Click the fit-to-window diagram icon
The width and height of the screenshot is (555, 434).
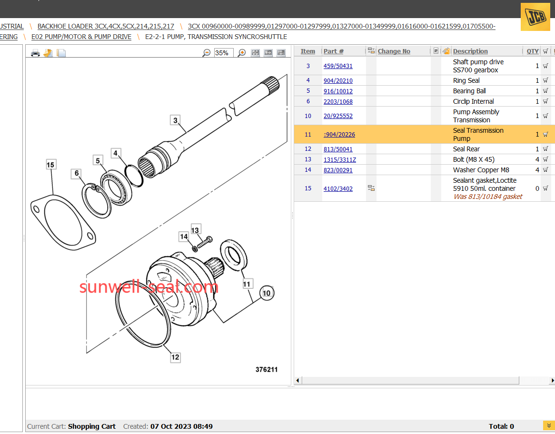tap(255, 53)
